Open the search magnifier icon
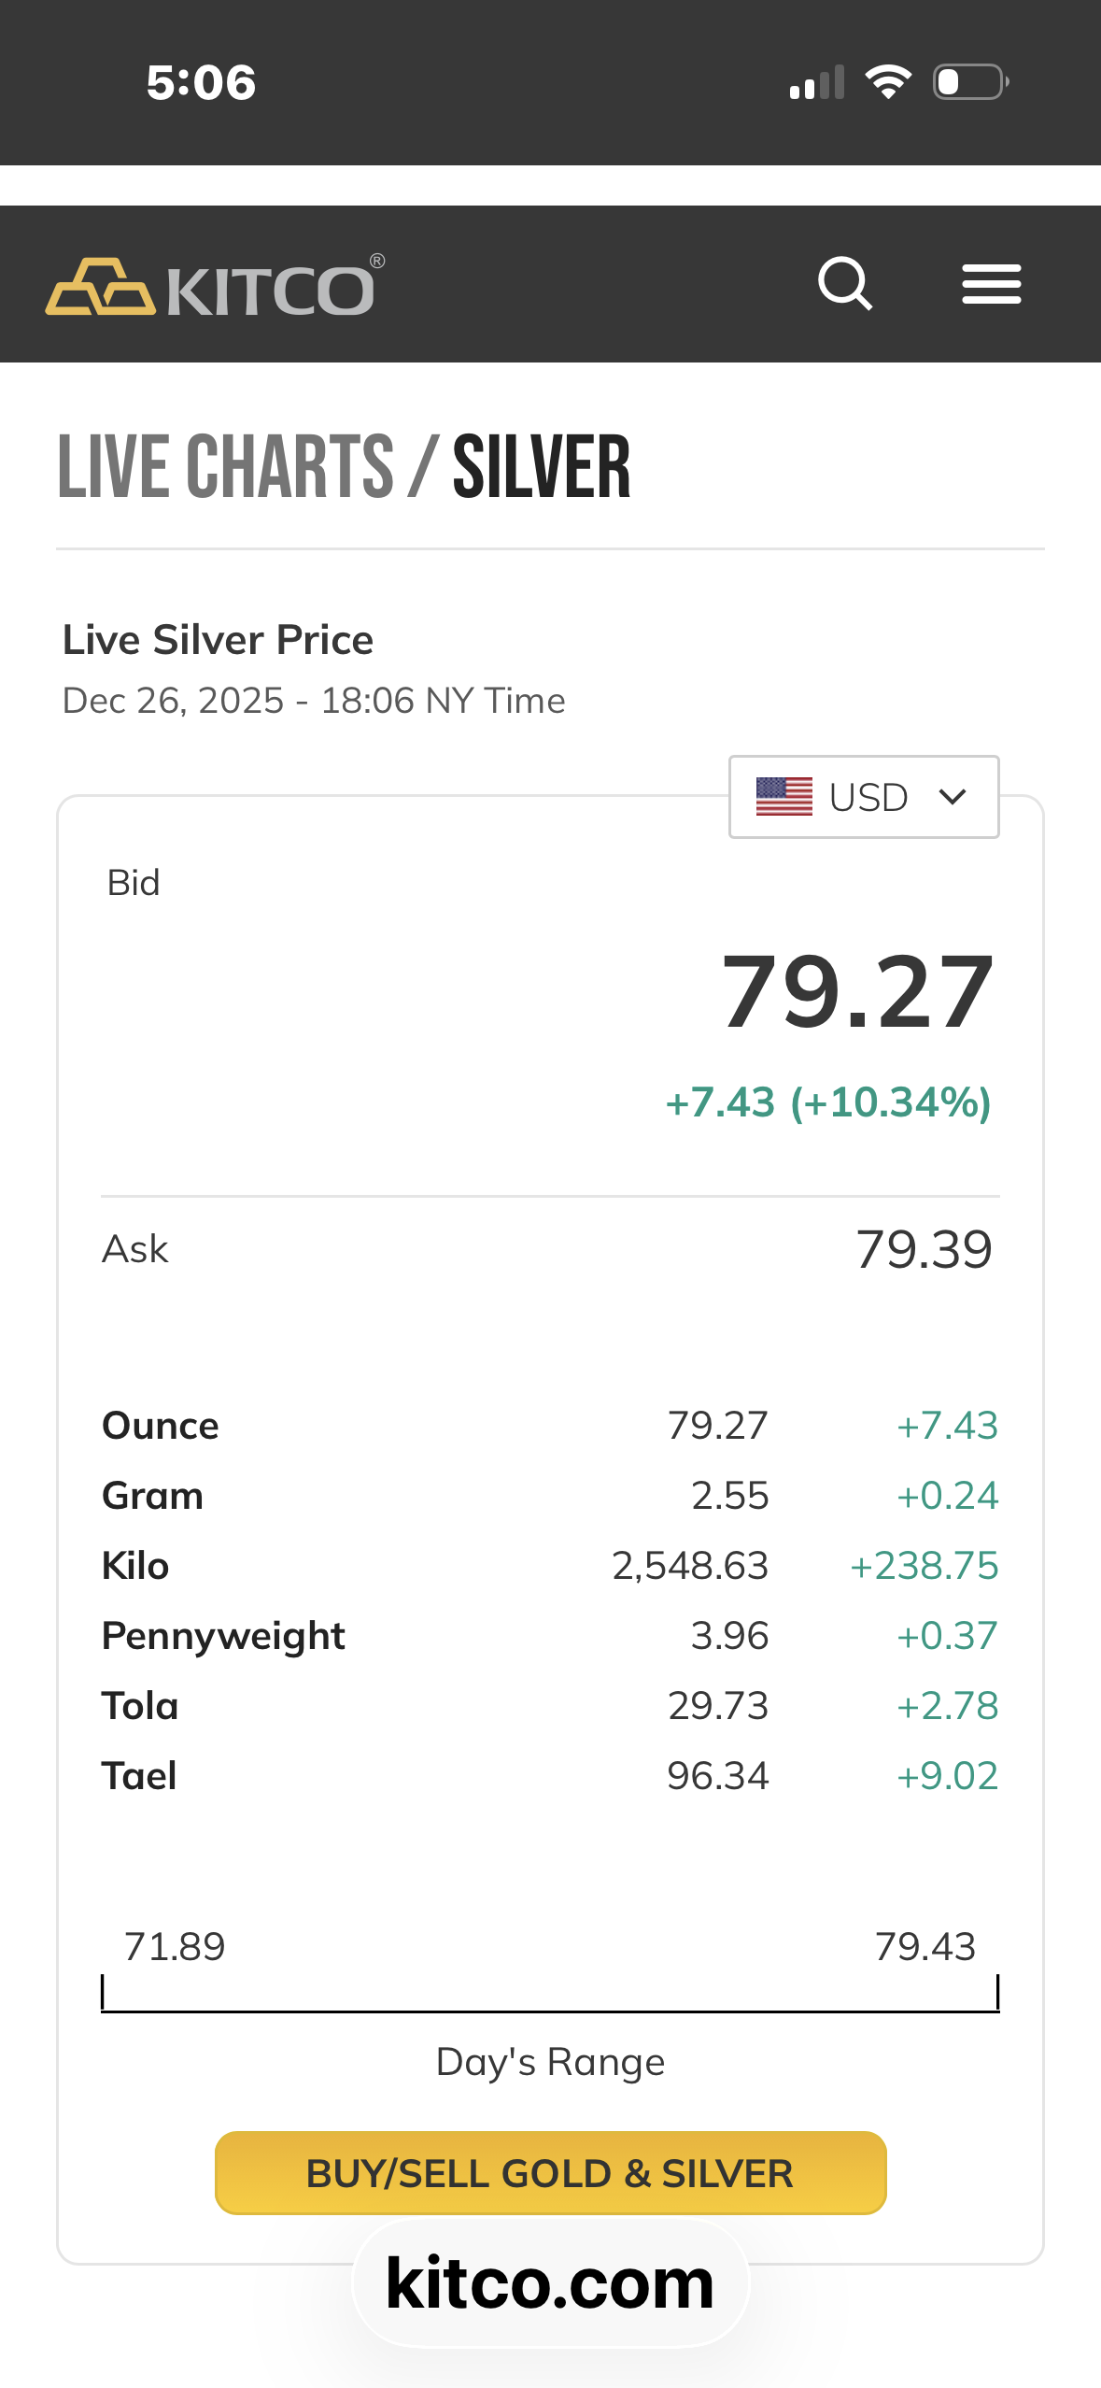Viewport: 1101px width, 2388px height. [x=844, y=283]
